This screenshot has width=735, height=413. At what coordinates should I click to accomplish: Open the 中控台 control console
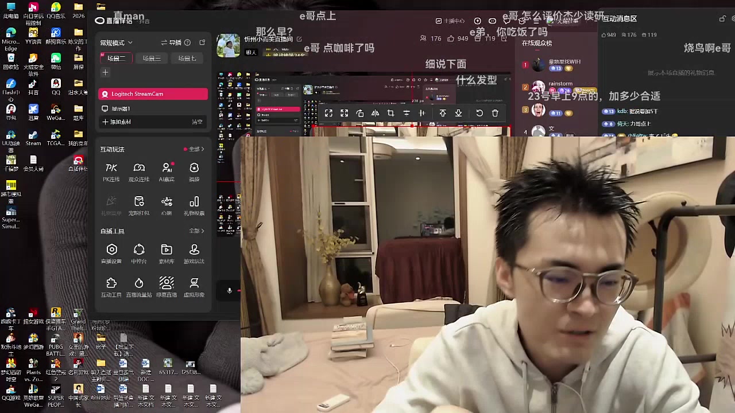(x=139, y=254)
